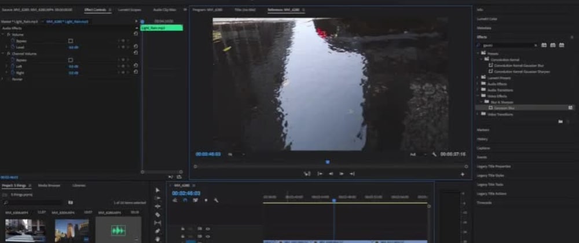Step back one frame in monitor
Screen dimensions: 579x243
point(331,174)
